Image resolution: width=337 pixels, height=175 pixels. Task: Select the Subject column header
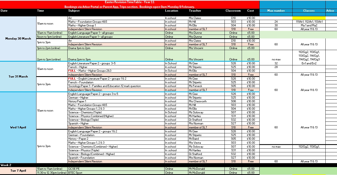[74, 11]
